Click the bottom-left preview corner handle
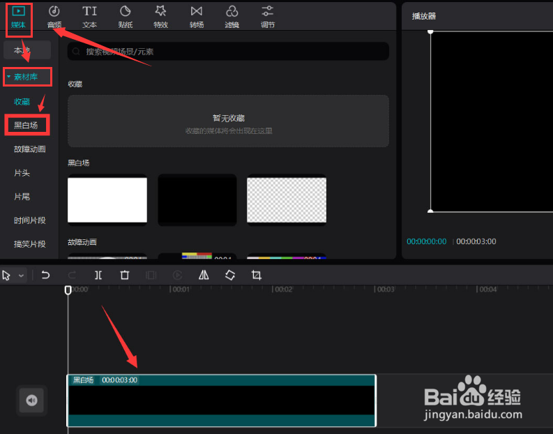 coord(430,211)
